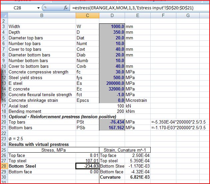Click the Axial load value cell 100
The width and height of the screenshot is (210, 184).
[x=112, y=106]
